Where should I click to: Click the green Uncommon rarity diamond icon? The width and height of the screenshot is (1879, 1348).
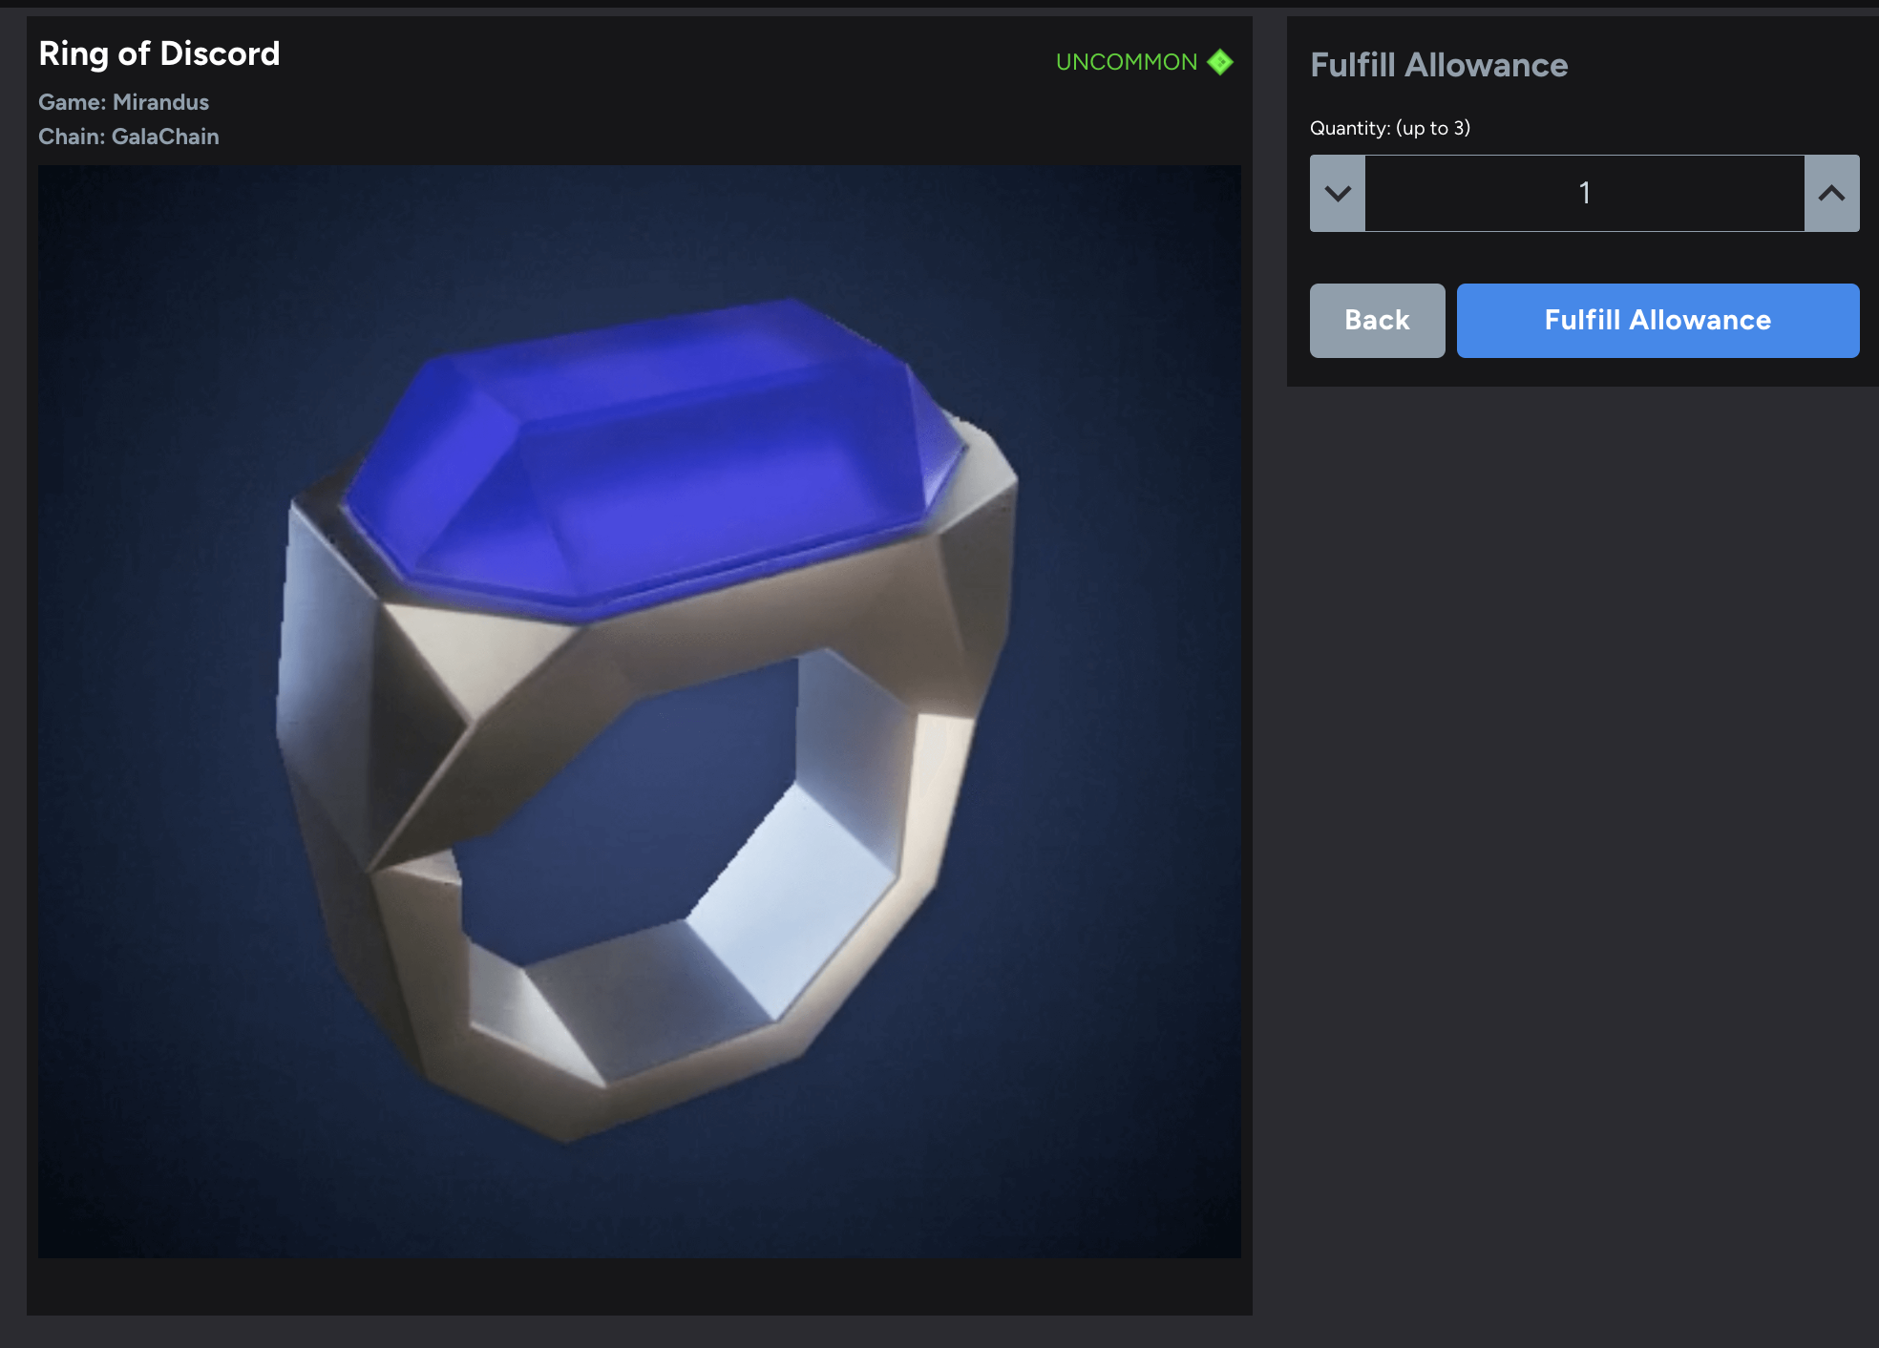(1219, 62)
